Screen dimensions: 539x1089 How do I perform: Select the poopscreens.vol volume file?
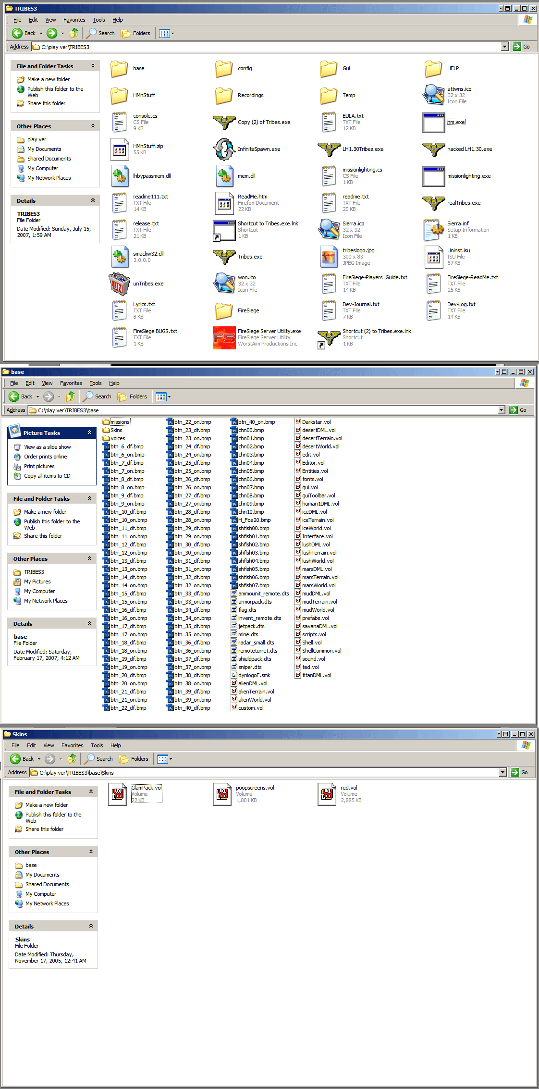click(x=222, y=794)
